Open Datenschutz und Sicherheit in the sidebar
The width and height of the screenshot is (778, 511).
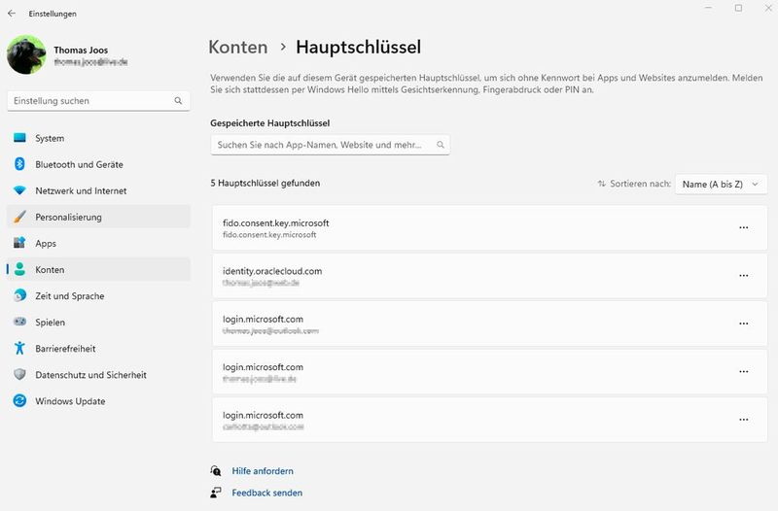click(x=99, y=374)
